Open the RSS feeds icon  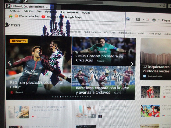click(138, 19)
